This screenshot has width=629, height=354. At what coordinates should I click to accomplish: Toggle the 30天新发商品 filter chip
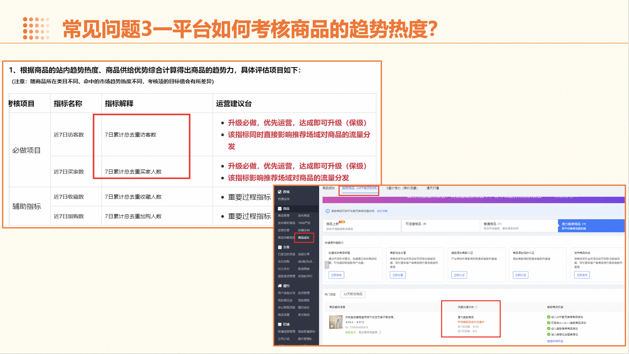[x=353, y=294]
